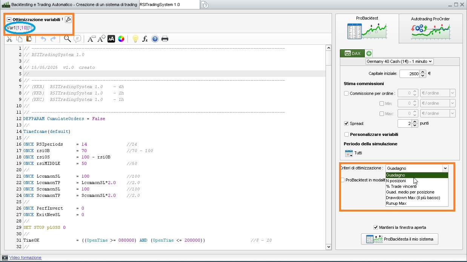Increase the Spread value with up arrow
The image size is (467, 262).
tap(415, 122)
